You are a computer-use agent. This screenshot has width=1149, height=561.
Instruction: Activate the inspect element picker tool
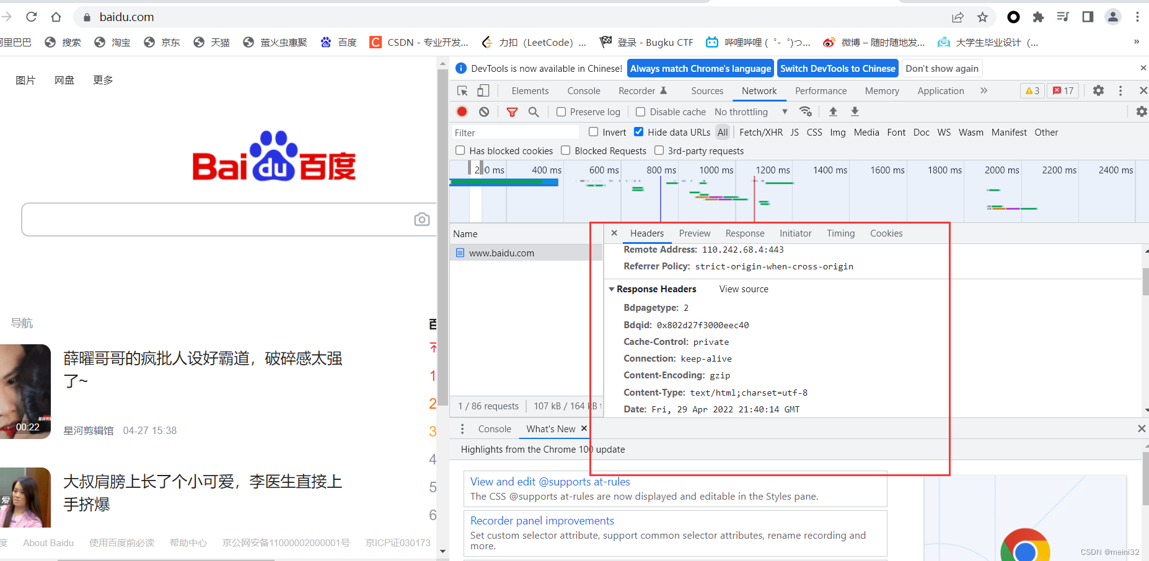click(x=462, y=91)
